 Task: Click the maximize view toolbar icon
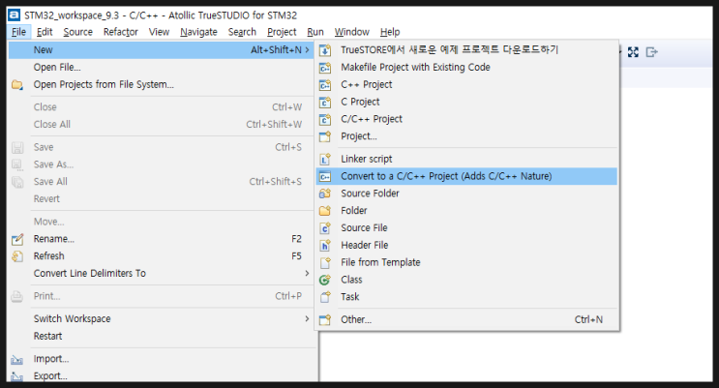click(633, 52)
